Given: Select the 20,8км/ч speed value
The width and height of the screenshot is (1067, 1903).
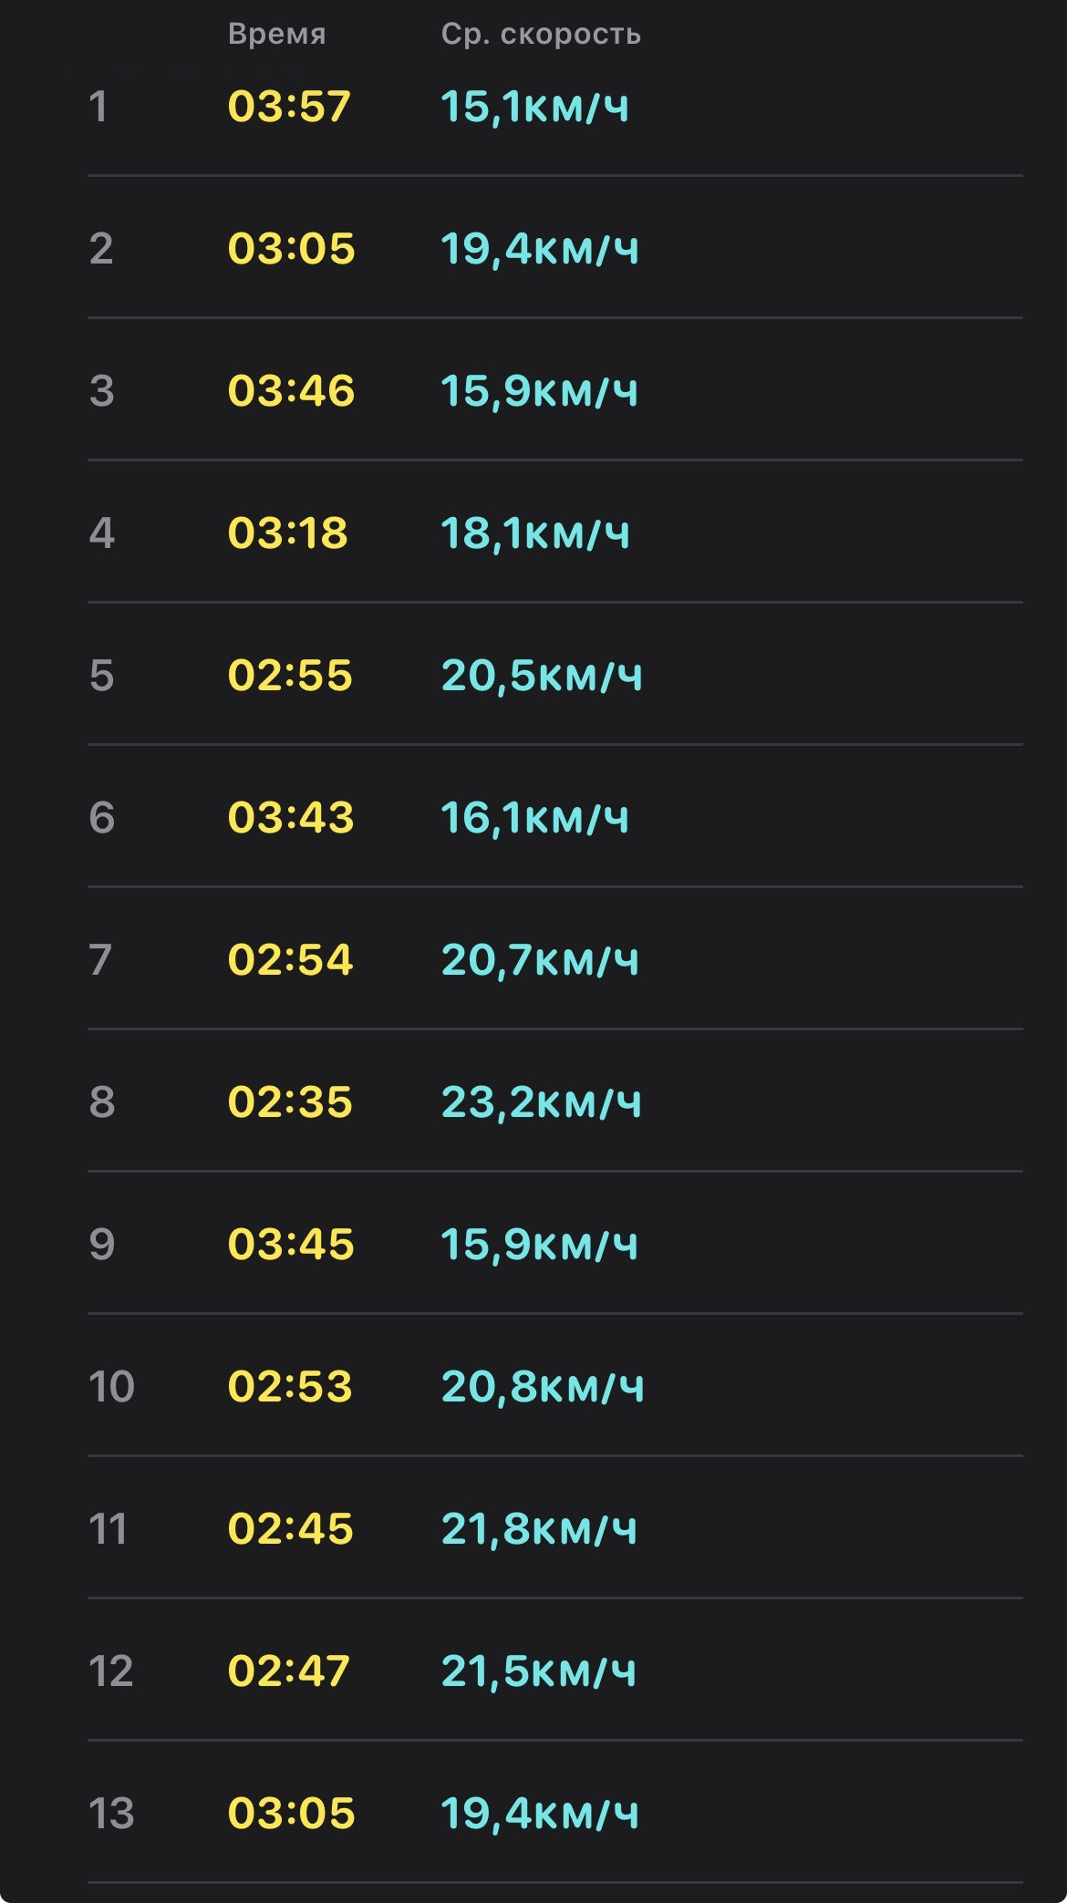Looking at the screenshot, I should 543,1387.
